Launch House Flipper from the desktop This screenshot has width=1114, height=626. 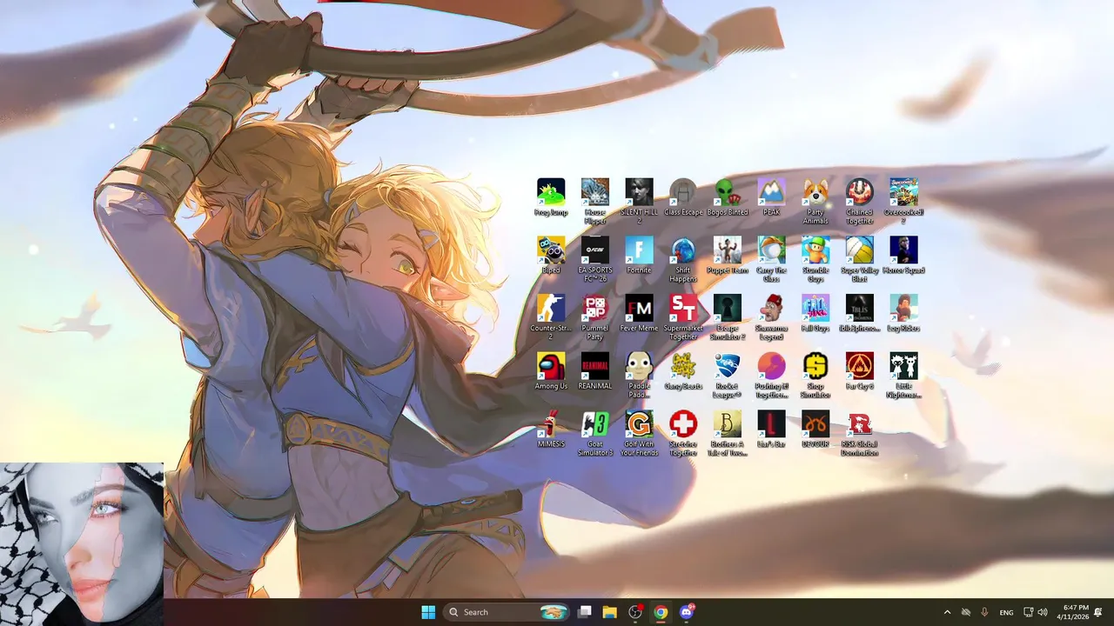tap(595, 202)
